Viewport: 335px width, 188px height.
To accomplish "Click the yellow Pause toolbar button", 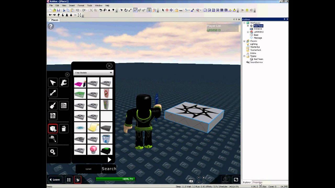I will click(x=247, y=10).
